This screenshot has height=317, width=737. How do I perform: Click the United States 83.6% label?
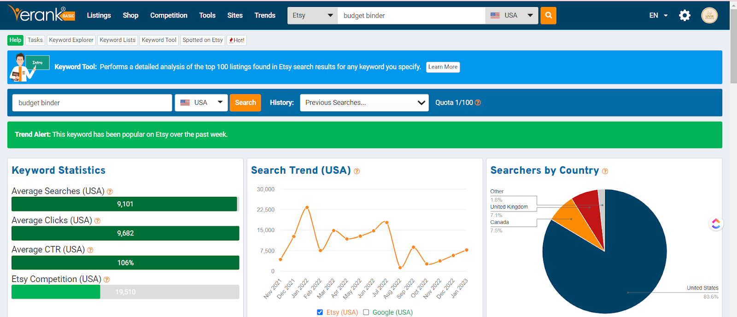(x=702, y=292)
